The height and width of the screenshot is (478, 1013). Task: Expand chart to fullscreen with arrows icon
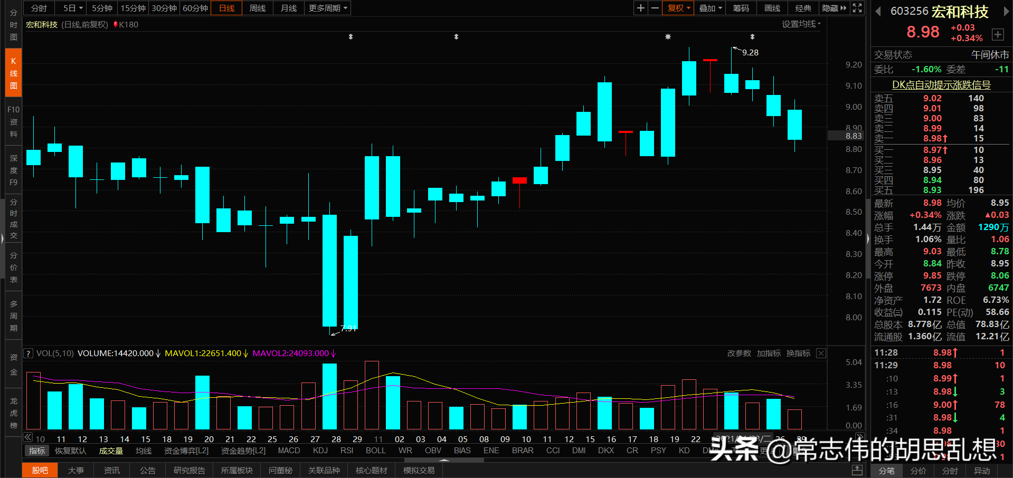pos(857,8)
